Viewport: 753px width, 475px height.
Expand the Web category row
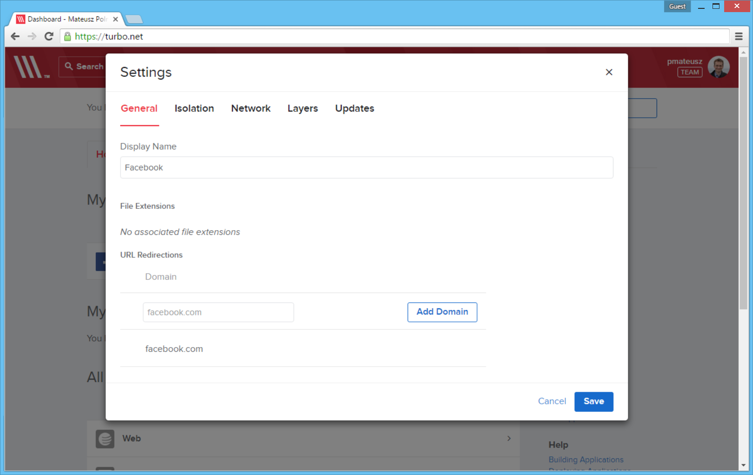point(509,438)
